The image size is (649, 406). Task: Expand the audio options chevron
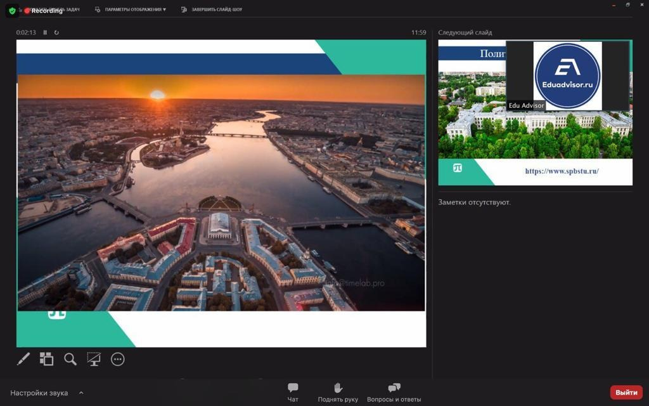[x=81, y=393]
